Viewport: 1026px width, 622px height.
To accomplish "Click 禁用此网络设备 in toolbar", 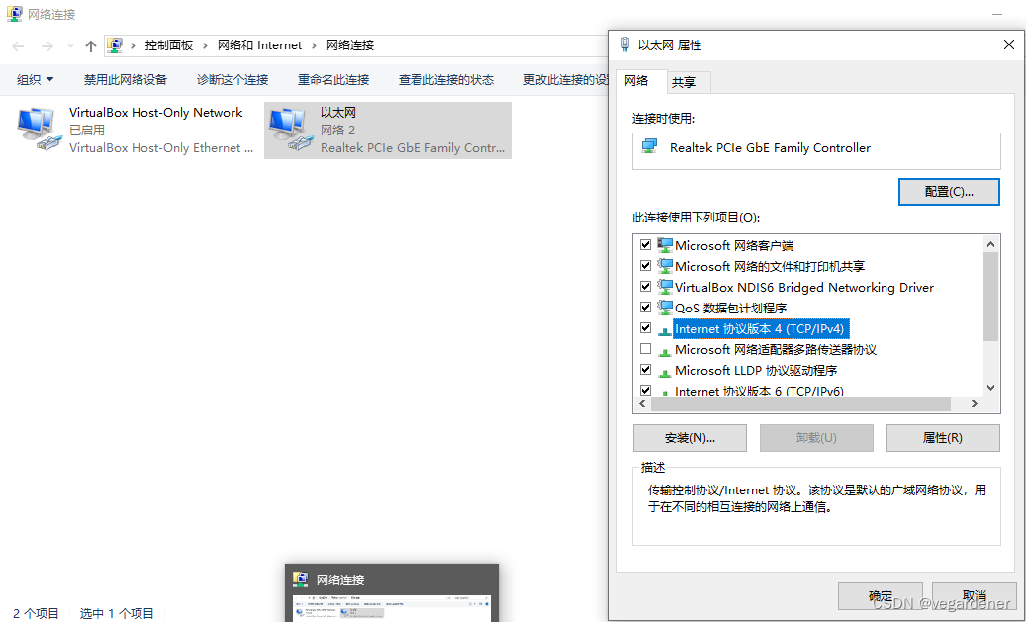I will tap(125, 80).
